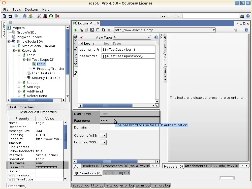252x189 pixels.
Task: Open the memory log tab
Action: (x=161, y=185)
